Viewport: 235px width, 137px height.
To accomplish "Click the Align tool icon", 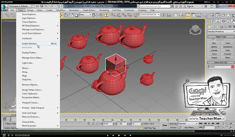I will pyautogui.click(x=169, y=15).
